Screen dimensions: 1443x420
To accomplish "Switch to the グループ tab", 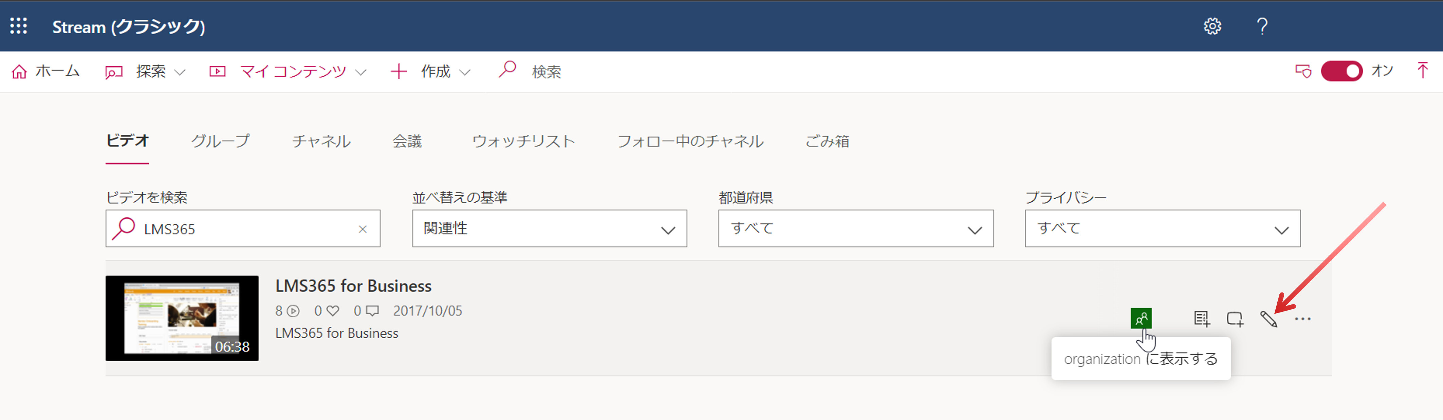I will click(x=220, y=141).
